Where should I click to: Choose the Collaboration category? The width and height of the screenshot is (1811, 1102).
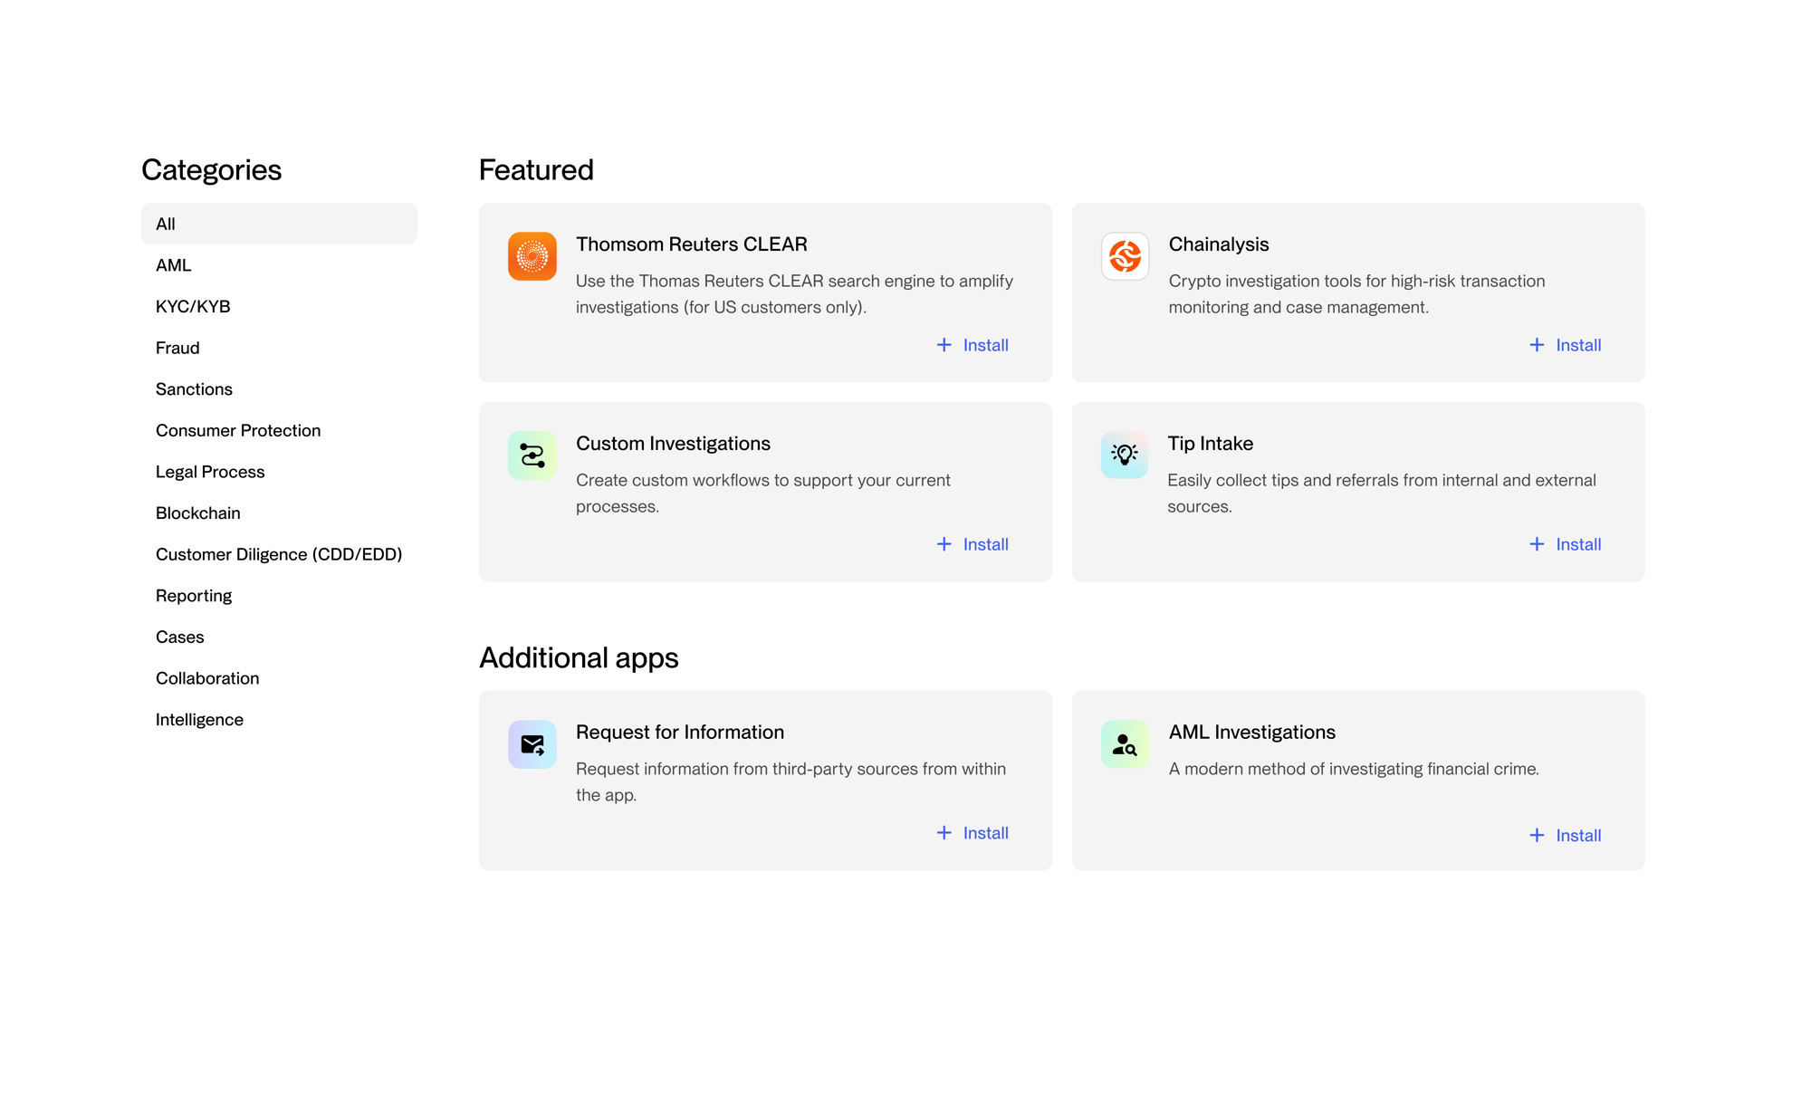tap(279, 678)
